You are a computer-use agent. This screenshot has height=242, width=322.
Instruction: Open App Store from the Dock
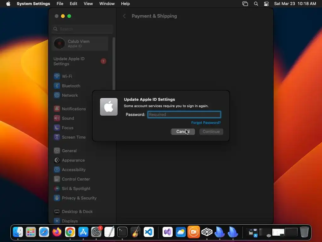83,232
